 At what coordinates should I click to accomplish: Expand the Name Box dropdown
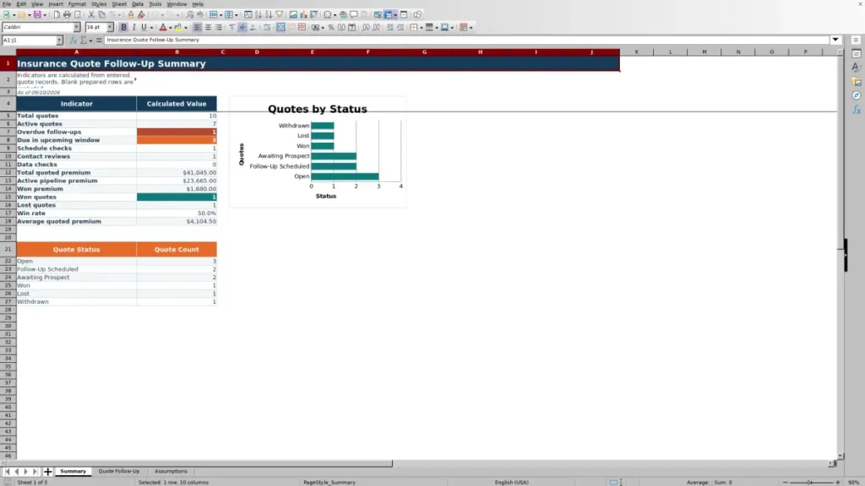click(59, 40)
